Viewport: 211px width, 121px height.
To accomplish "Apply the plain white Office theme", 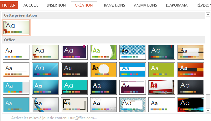I will (16, 52).
